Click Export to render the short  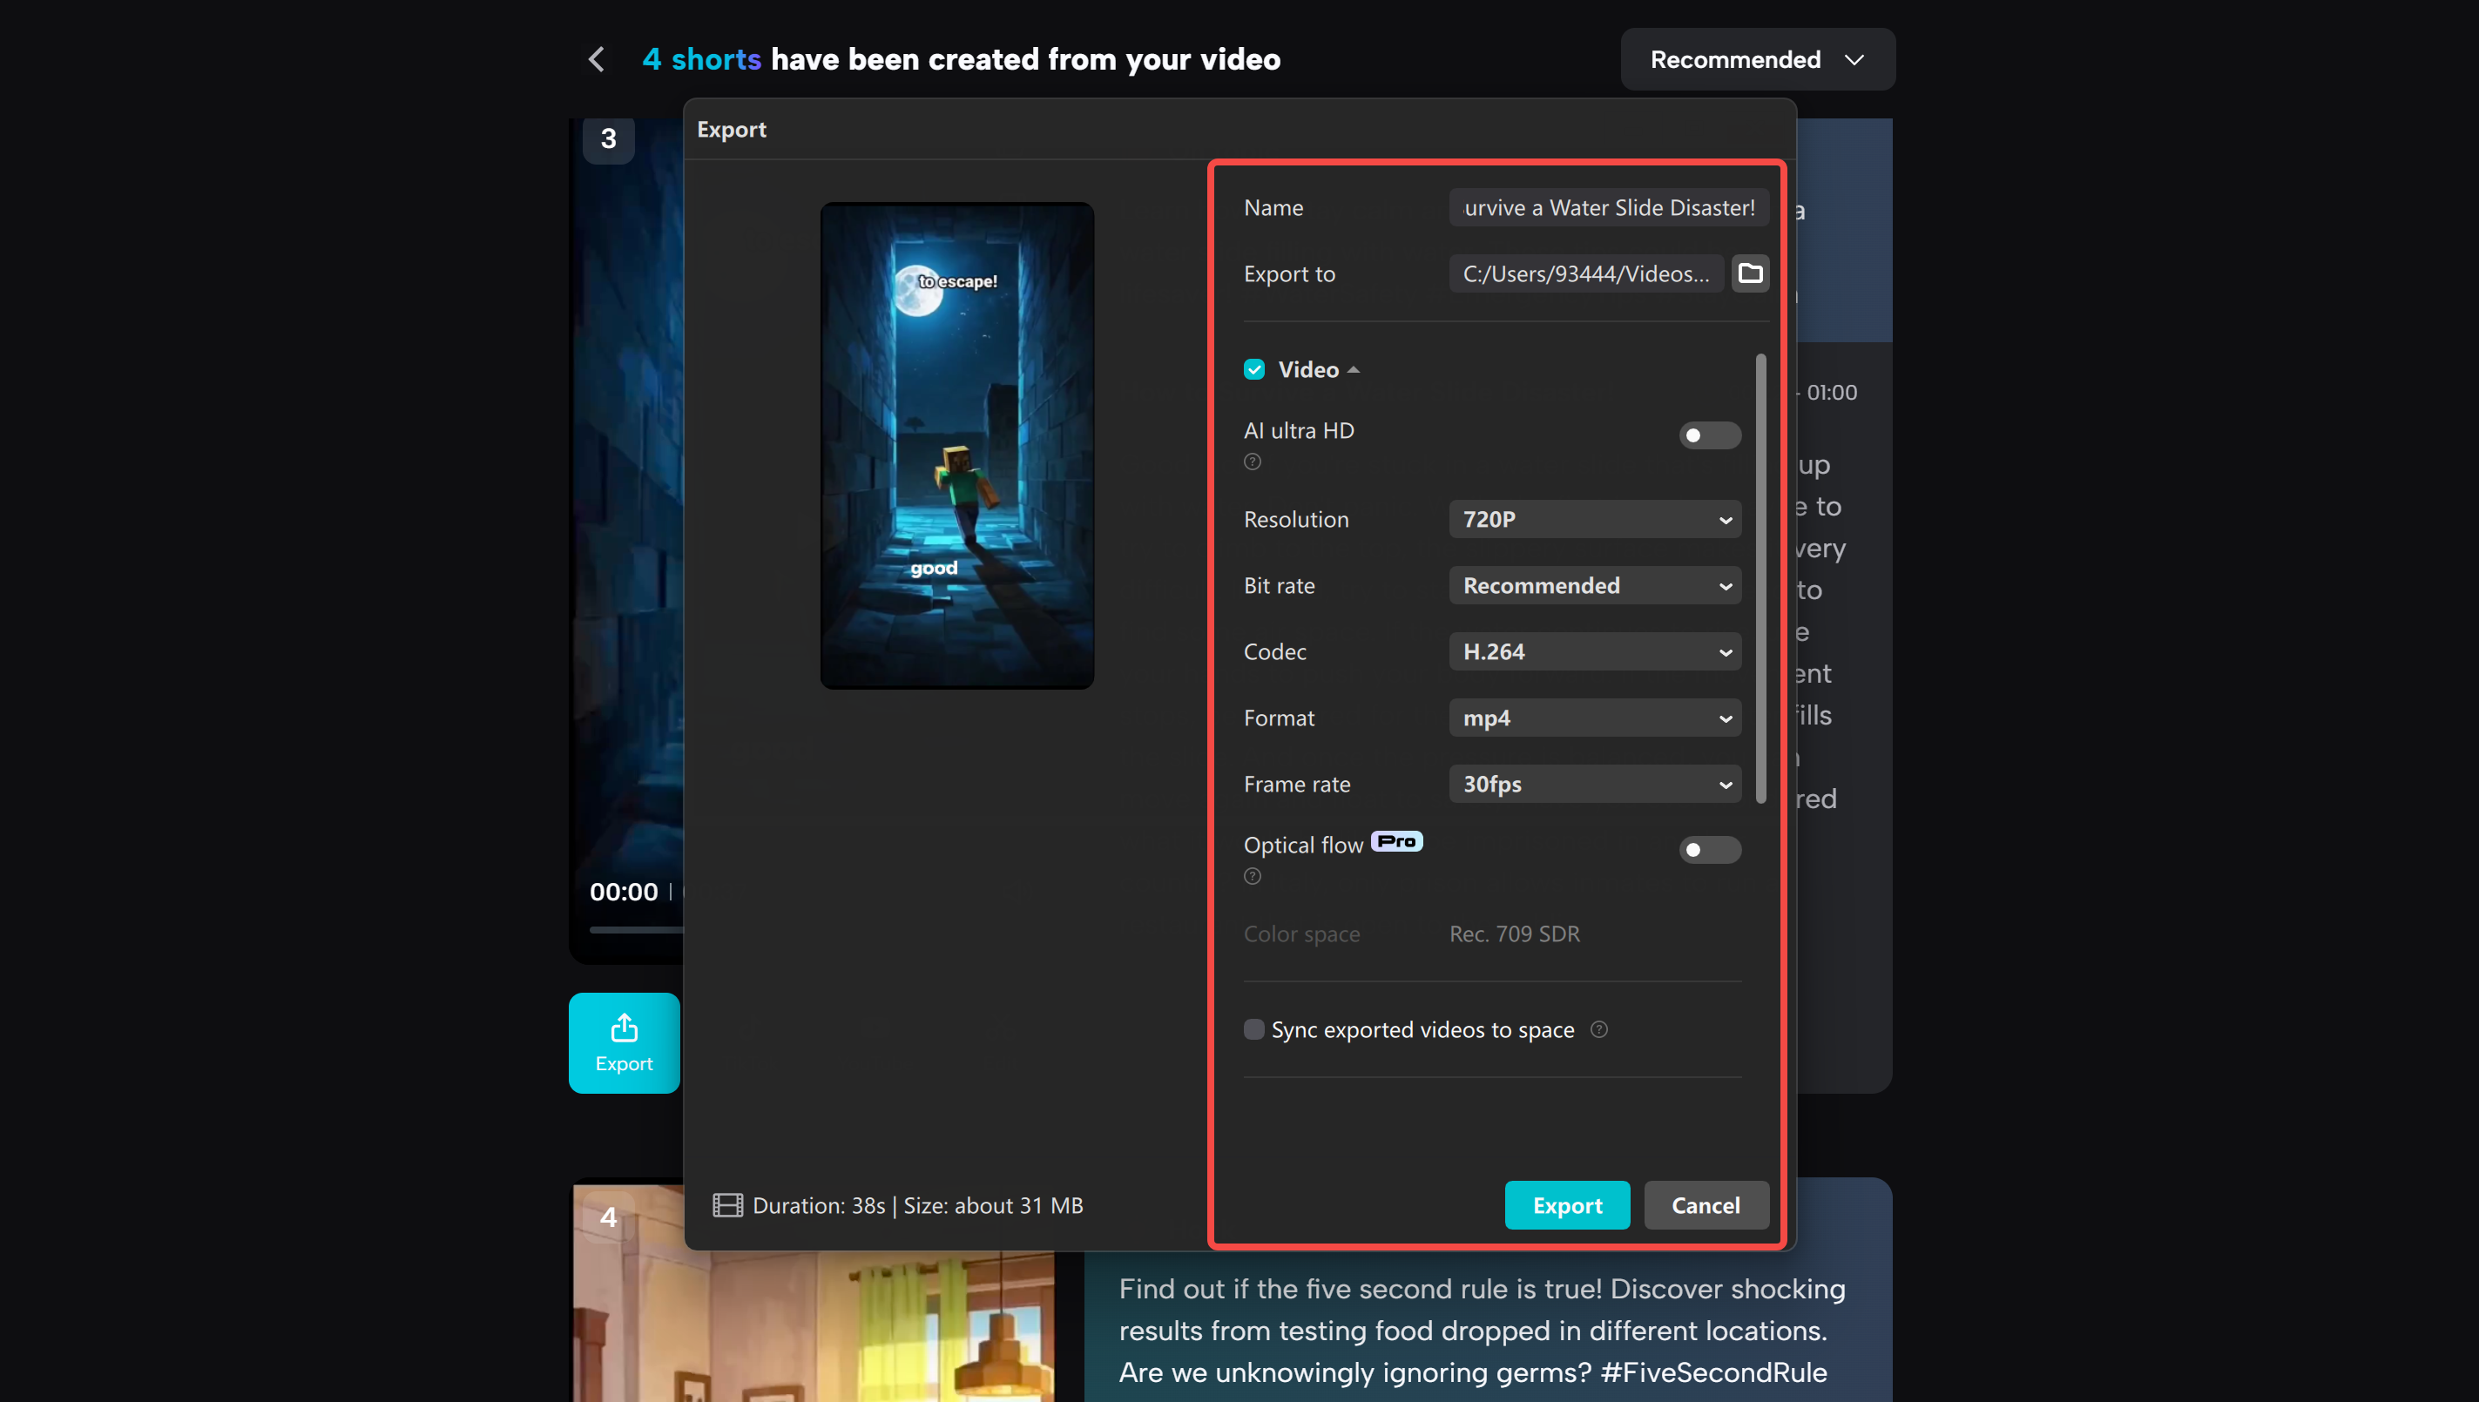click(x=1567, y=1204)
